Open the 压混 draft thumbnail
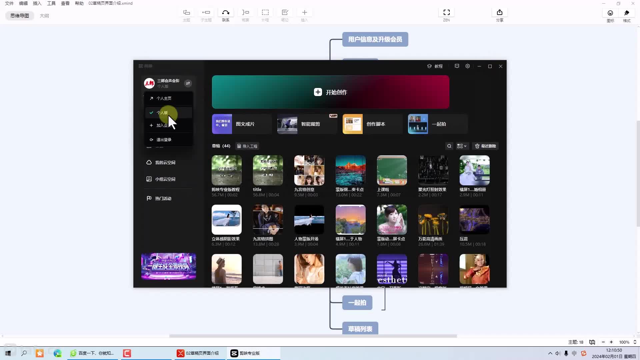This screenshot has width=640, height=360. tap(475, 220)
